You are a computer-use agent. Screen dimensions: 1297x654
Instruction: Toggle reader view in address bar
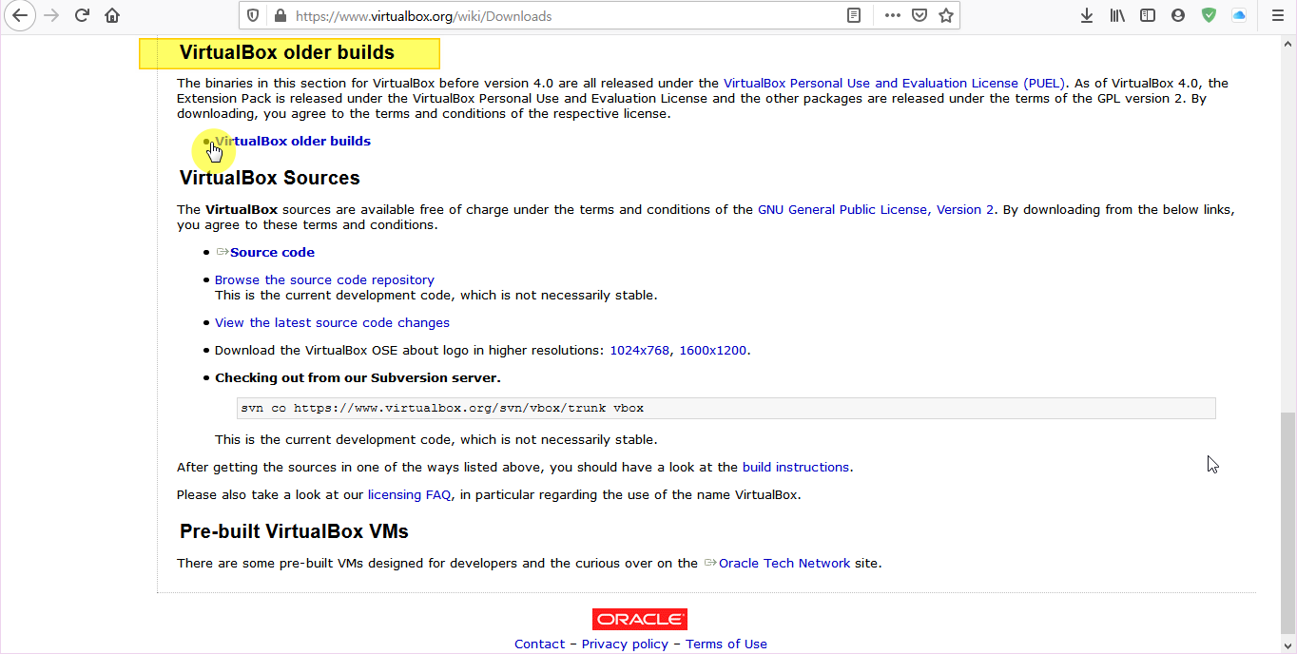tap(855, 15)
